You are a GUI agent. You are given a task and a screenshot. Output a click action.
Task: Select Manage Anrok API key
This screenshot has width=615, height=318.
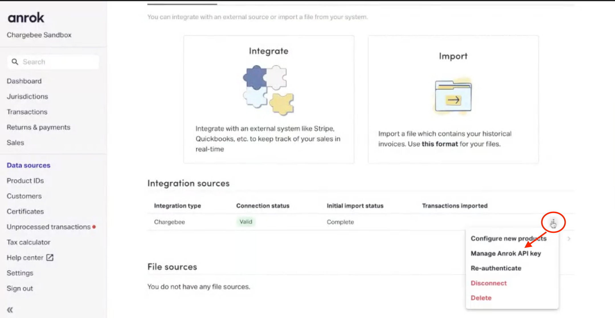(x=506, y=254)
